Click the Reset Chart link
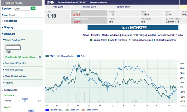The width and height of the screenshot is (187, 112). (8, 15)
